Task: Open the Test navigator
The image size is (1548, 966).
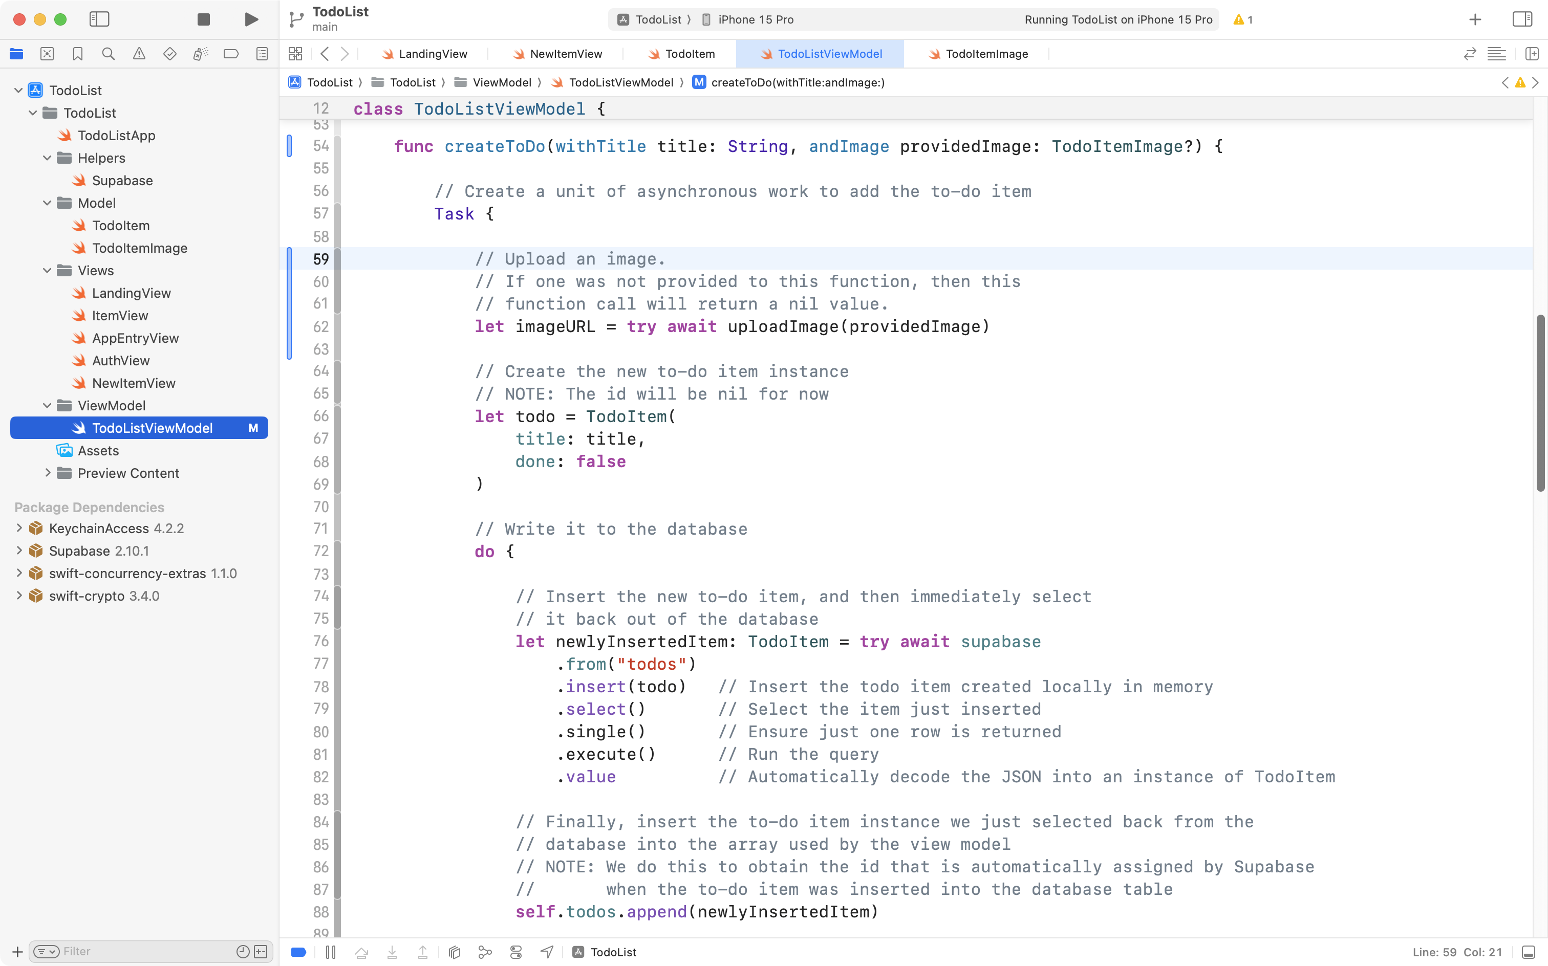Action: [170, 54]
